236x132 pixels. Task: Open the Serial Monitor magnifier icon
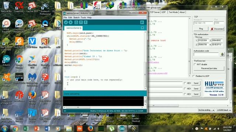pos(142,22)
